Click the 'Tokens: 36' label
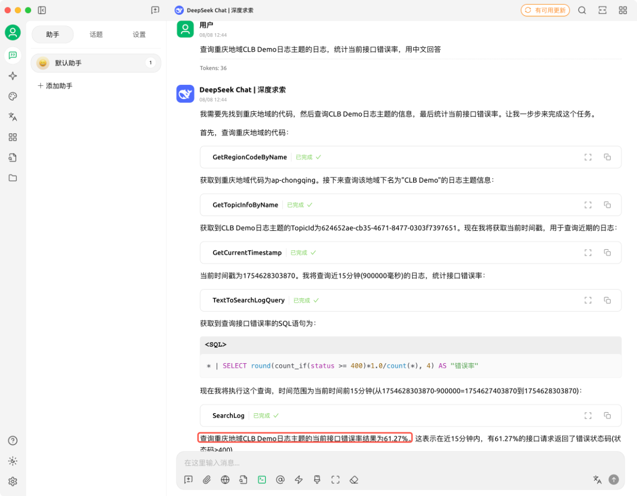 coord(213,68)
